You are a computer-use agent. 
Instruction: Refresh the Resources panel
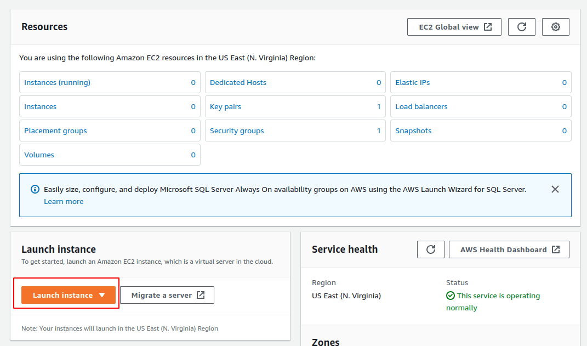point(521,26)
